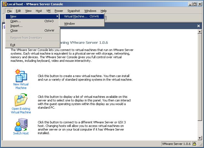Image resolution: width=204 pixels, height=148 pixels.
Task: Click VMware Server 1.0.6 status bar text
Action: [x=176, y=144]
